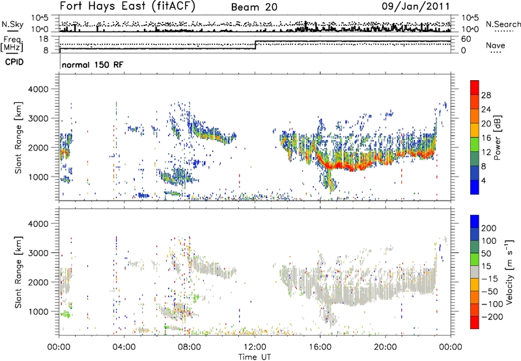
Task: Select the '-50' tick on Velocity colorbar
Action: 490,291
